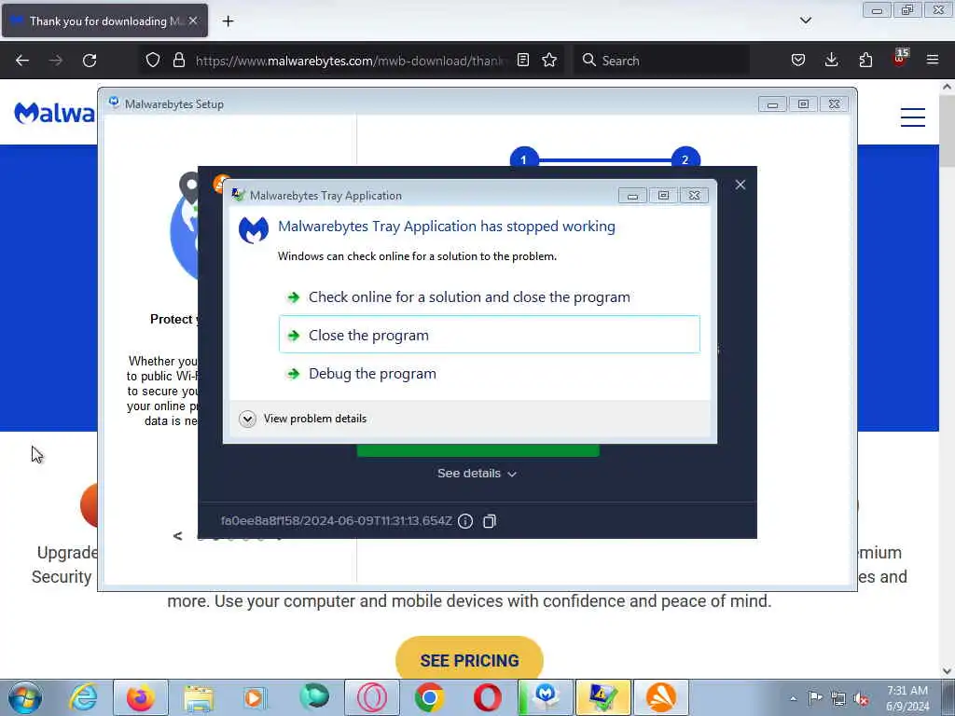Switch to Malwarebytes Setup taskbar item
Image resolution: width=955 pixels, height=716 pixels.
(x=546, y=697)
